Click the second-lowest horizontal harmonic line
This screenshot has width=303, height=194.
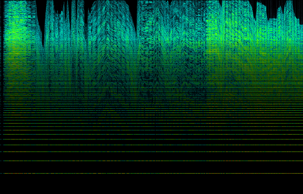coord(151,161)
